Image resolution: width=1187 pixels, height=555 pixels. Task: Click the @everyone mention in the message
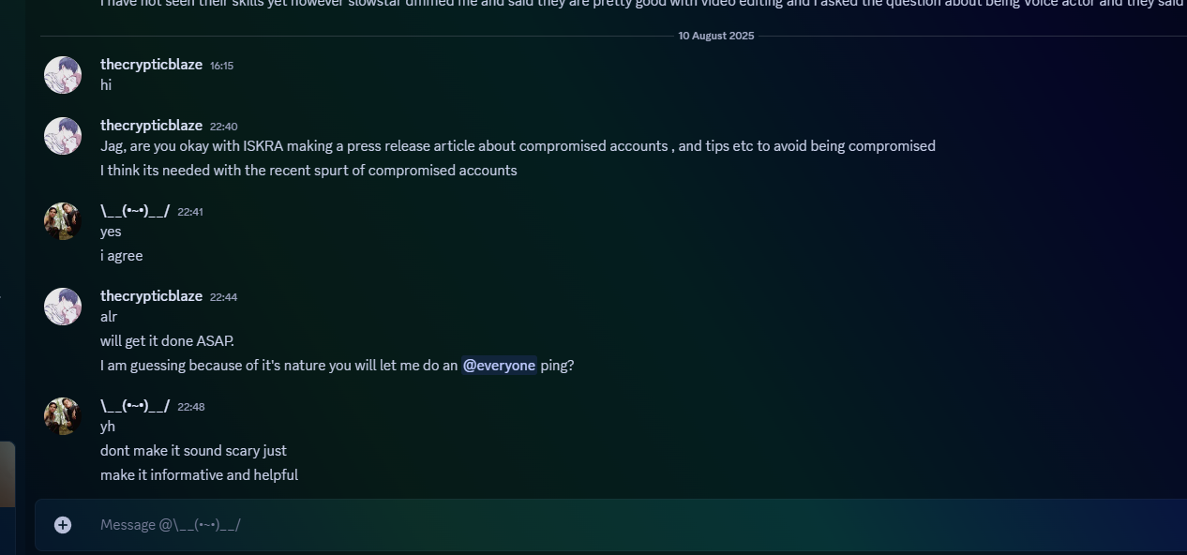point(499,366)
